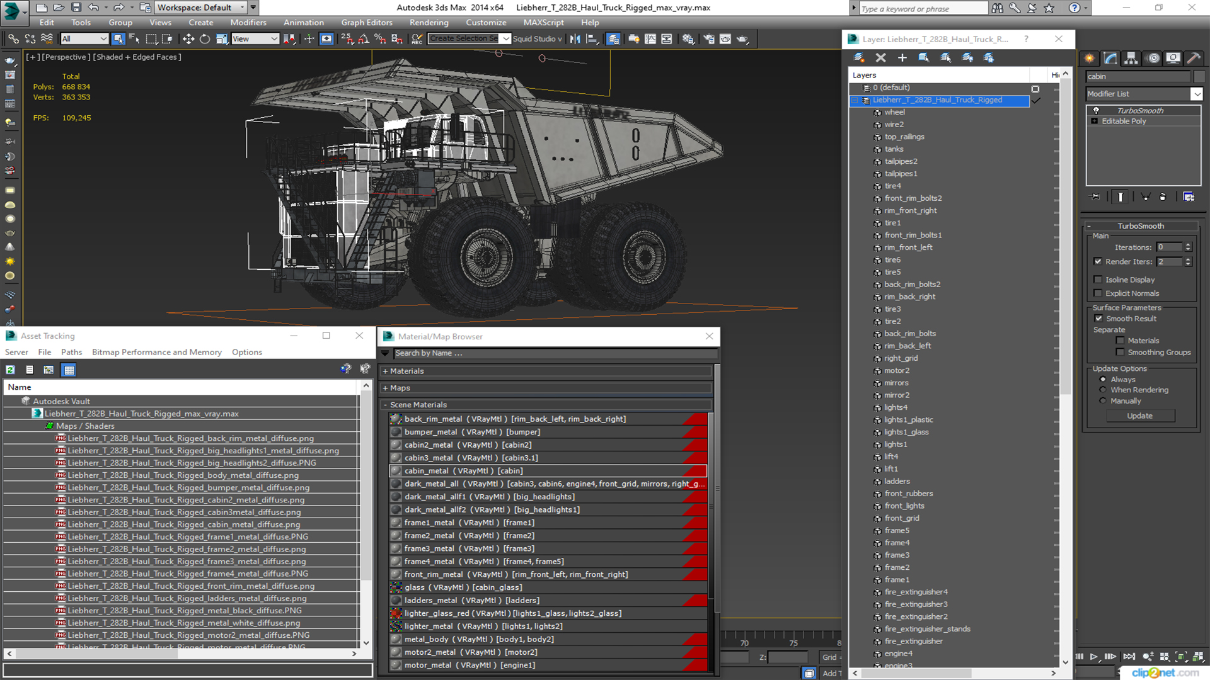Toggle Smooth Result checkbox
This screenshot has height=680, width=1210.
tap(1099, 319)
